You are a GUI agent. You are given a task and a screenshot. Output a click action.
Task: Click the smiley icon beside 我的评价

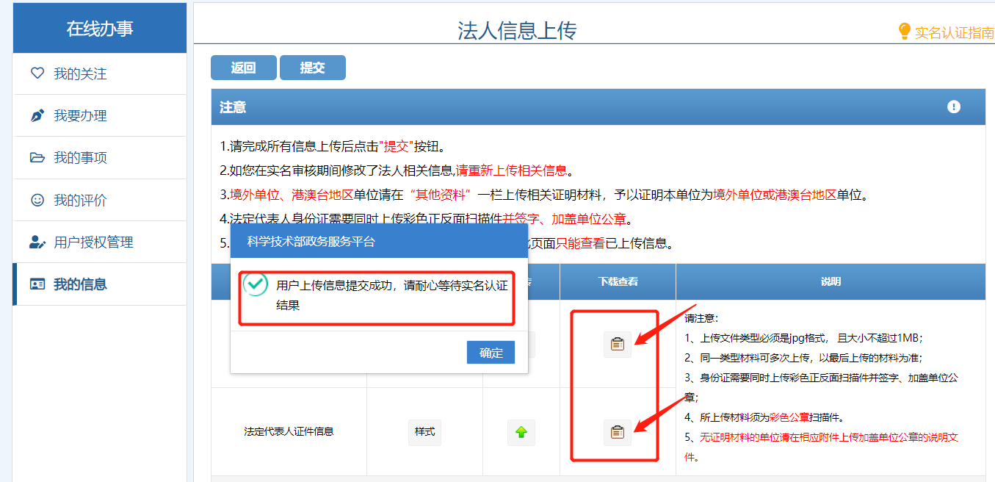tap(37, 200)
